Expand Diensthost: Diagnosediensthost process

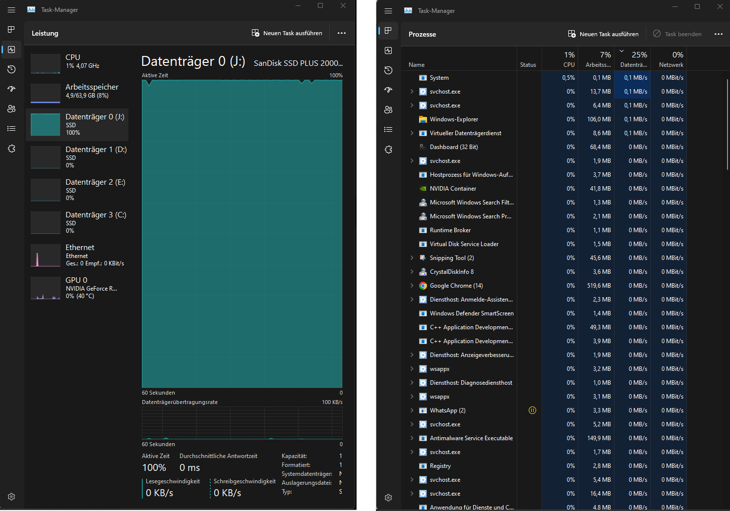point(412,383)
